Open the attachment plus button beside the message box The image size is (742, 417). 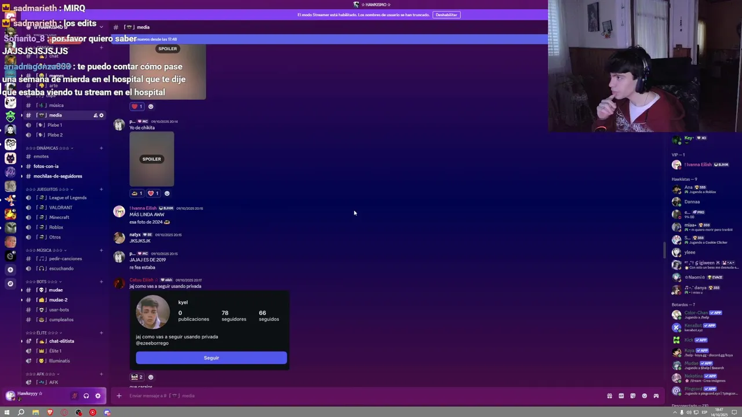[119, 396]
